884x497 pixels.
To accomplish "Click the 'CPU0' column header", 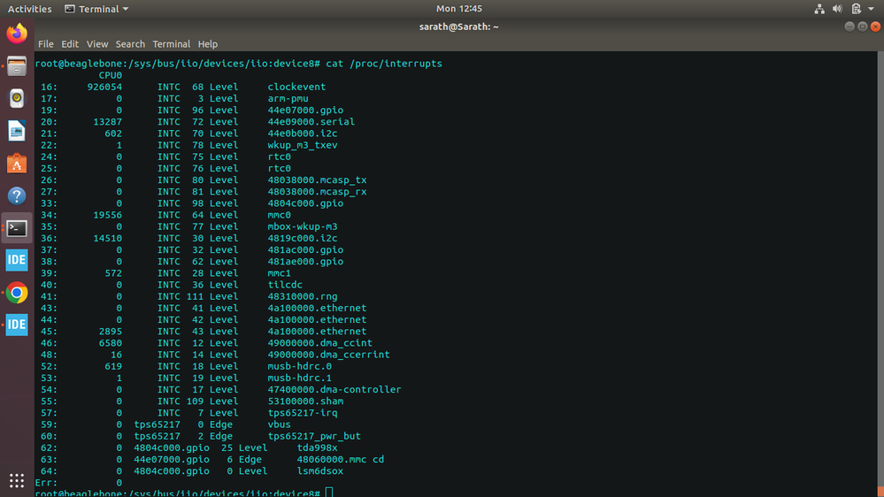I will coord(110,75).
